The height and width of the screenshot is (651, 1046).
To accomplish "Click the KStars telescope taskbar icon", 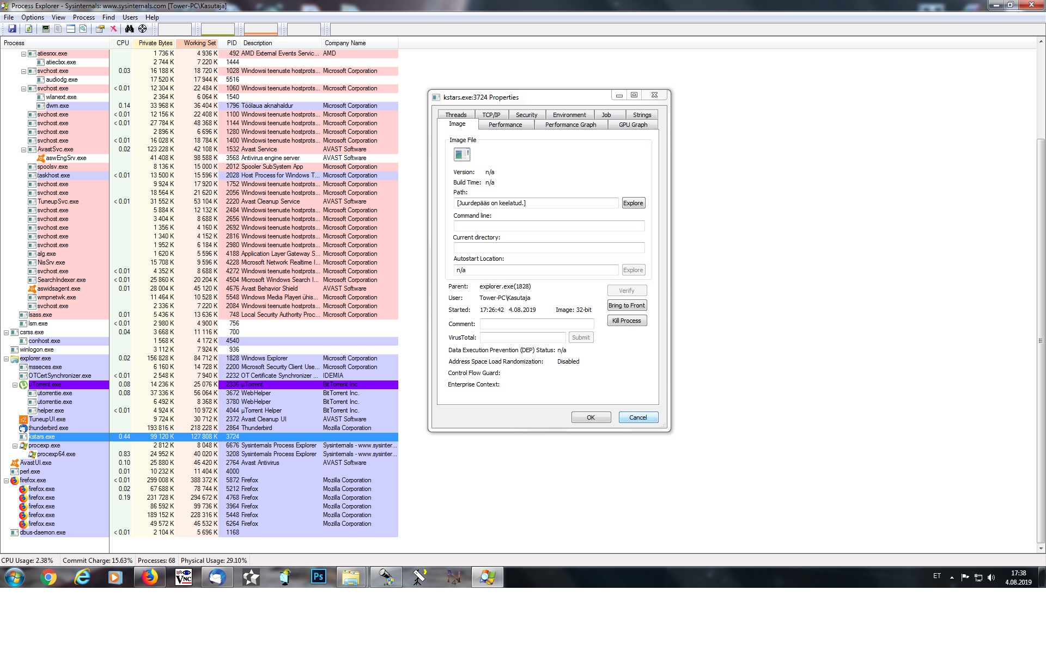I will pyautogui.click(x=386, y=577).
